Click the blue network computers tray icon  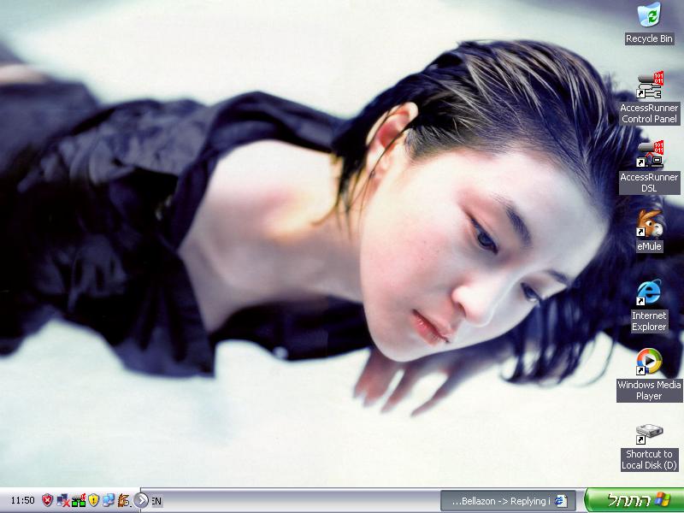[x=109, y=500]
